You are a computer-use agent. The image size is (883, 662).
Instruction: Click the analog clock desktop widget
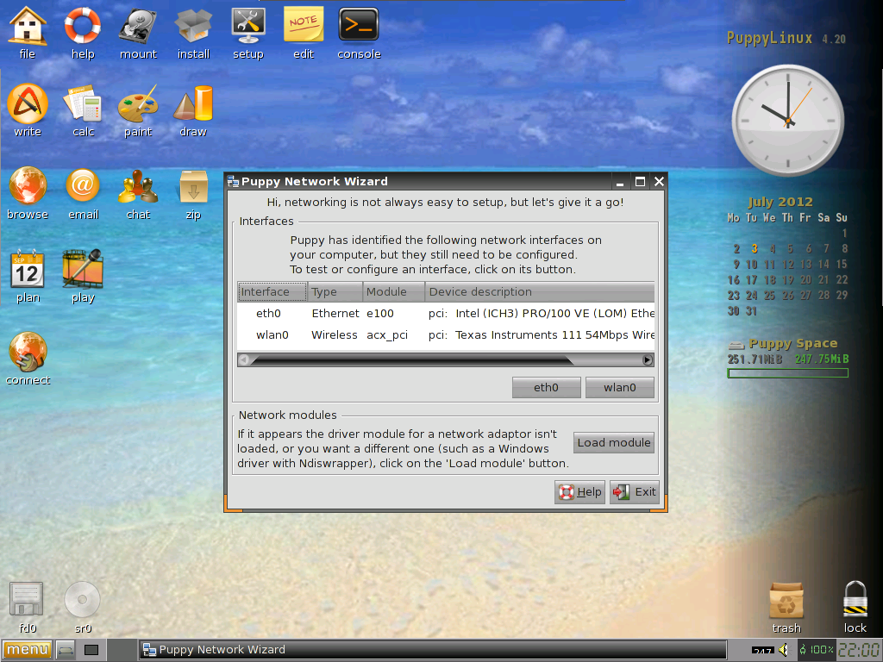pyautogui.click(x=787, y=121)
